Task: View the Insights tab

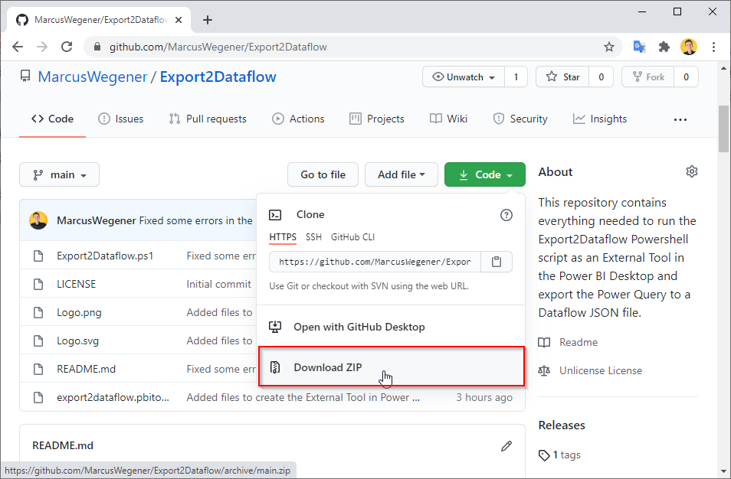Action: coord(600,119)
